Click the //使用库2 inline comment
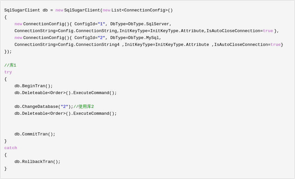295x179 pixels. click(x=84, y=107)
